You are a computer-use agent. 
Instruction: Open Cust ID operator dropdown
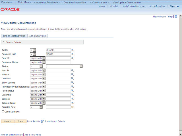(38, 58)
